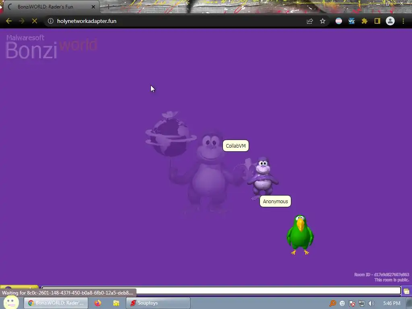Click the Room ID text
The image size is (412, 309).
point(381,274)
